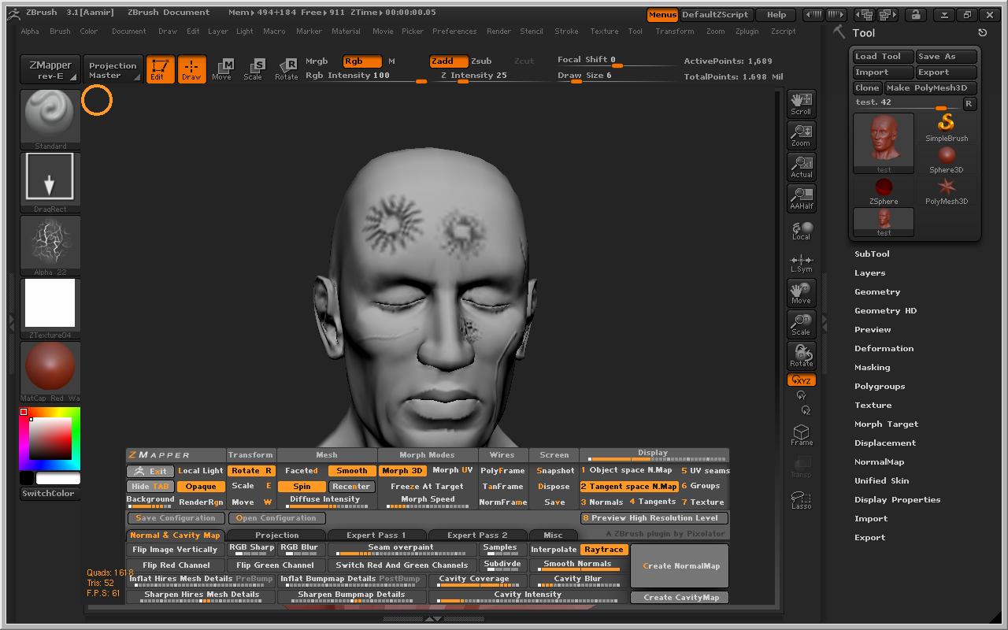Activate the Lasso selection icon
This screenshot has width=1008, height=630.
click(801, 500)
